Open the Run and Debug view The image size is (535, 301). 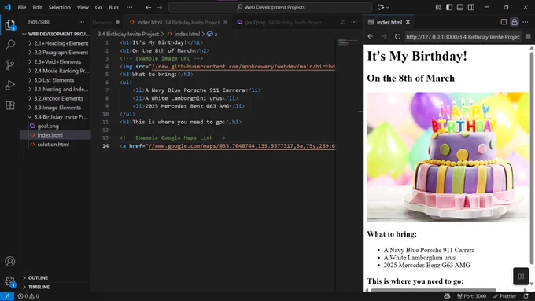click(x=10, y=85)
